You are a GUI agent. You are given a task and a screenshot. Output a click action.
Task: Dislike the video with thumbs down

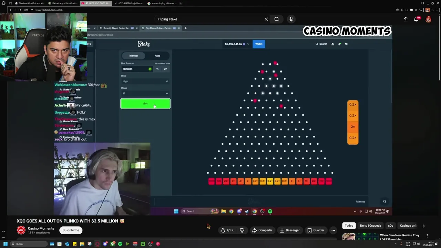(242, 230)
